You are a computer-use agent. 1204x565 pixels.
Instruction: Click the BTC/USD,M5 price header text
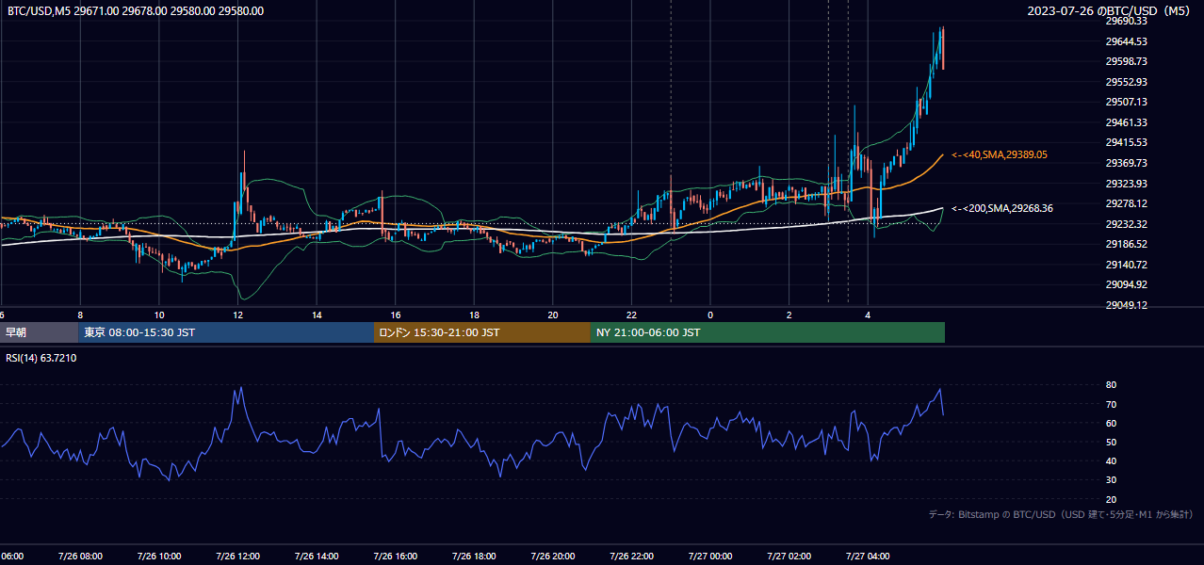tap(136, 11)
